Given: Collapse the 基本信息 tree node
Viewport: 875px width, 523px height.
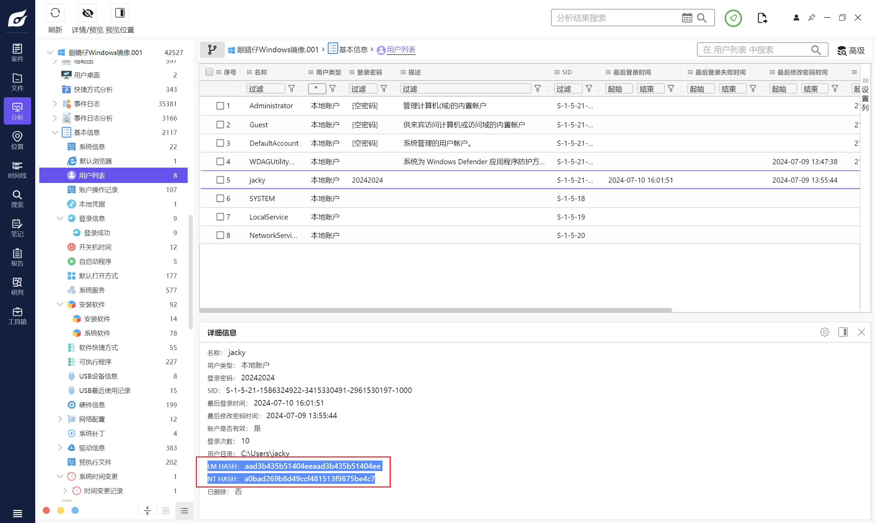Looking at the screenshot, I should click(55, 132).
